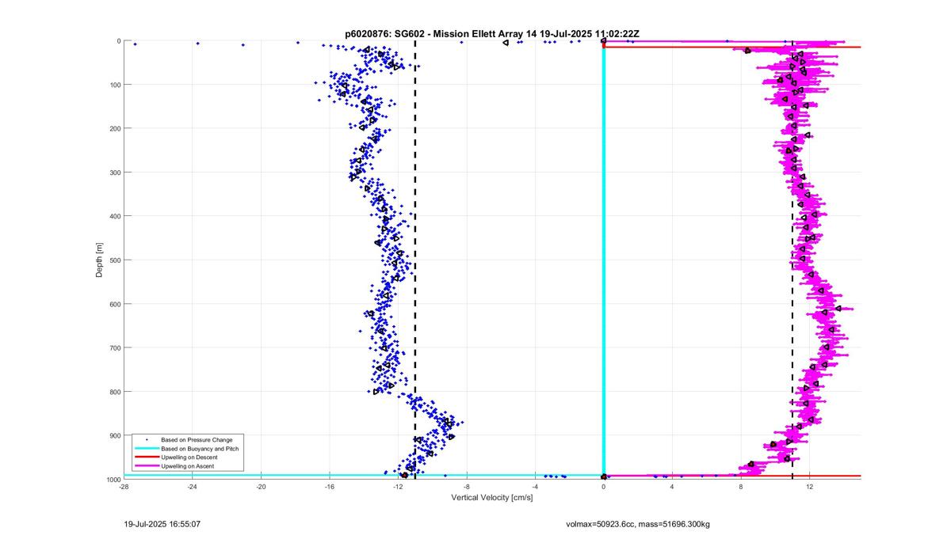Click the depth axis tick label '800'
The height and width of the screenshot is (539, 951).
pyautogui.click(x=114, y=392)
